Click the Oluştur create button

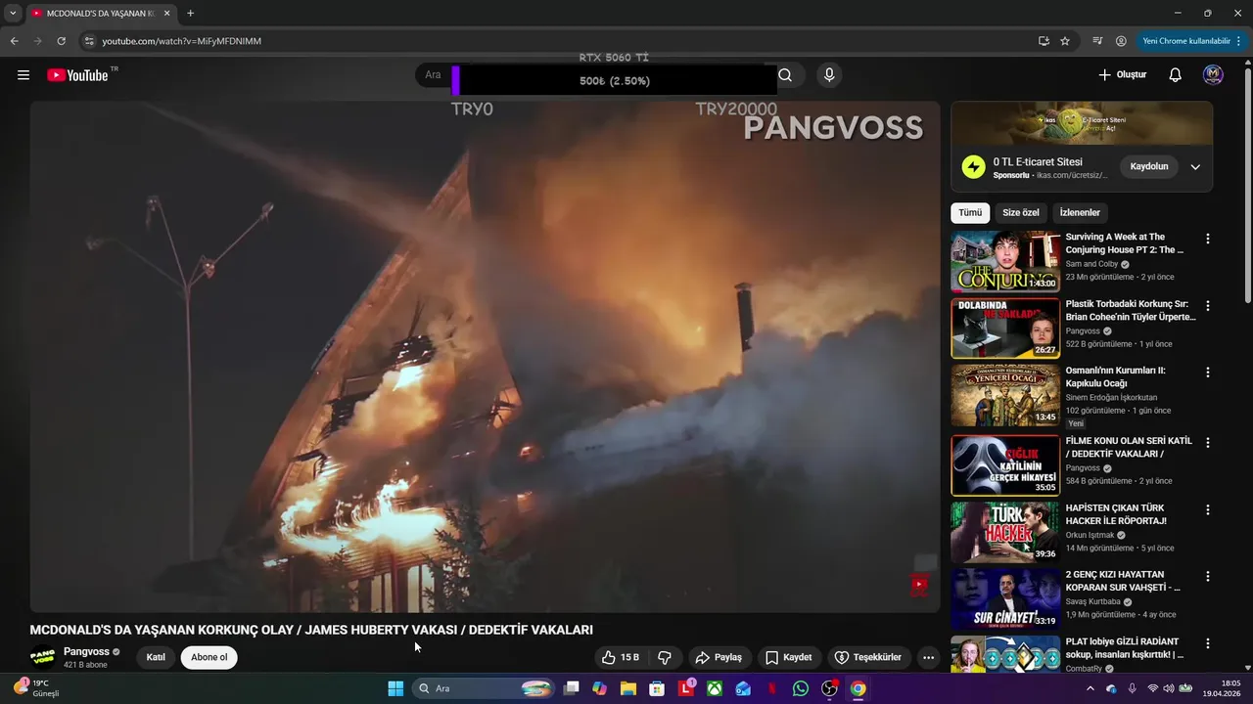click(x=1122, y=75)
